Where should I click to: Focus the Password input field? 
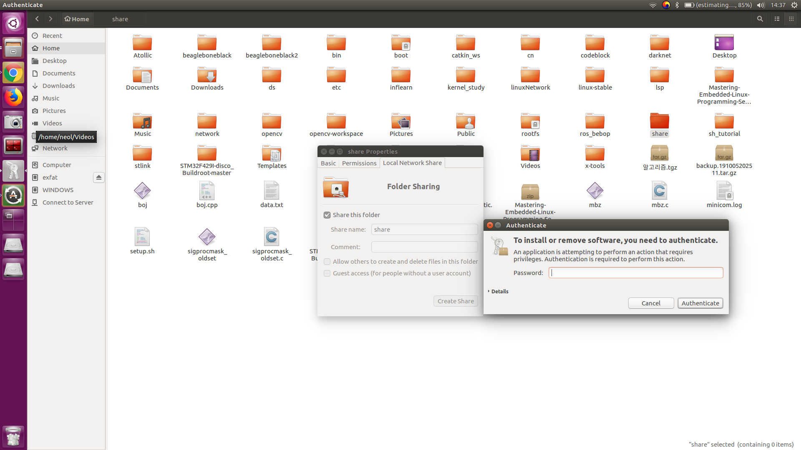[x=636, y=273]
